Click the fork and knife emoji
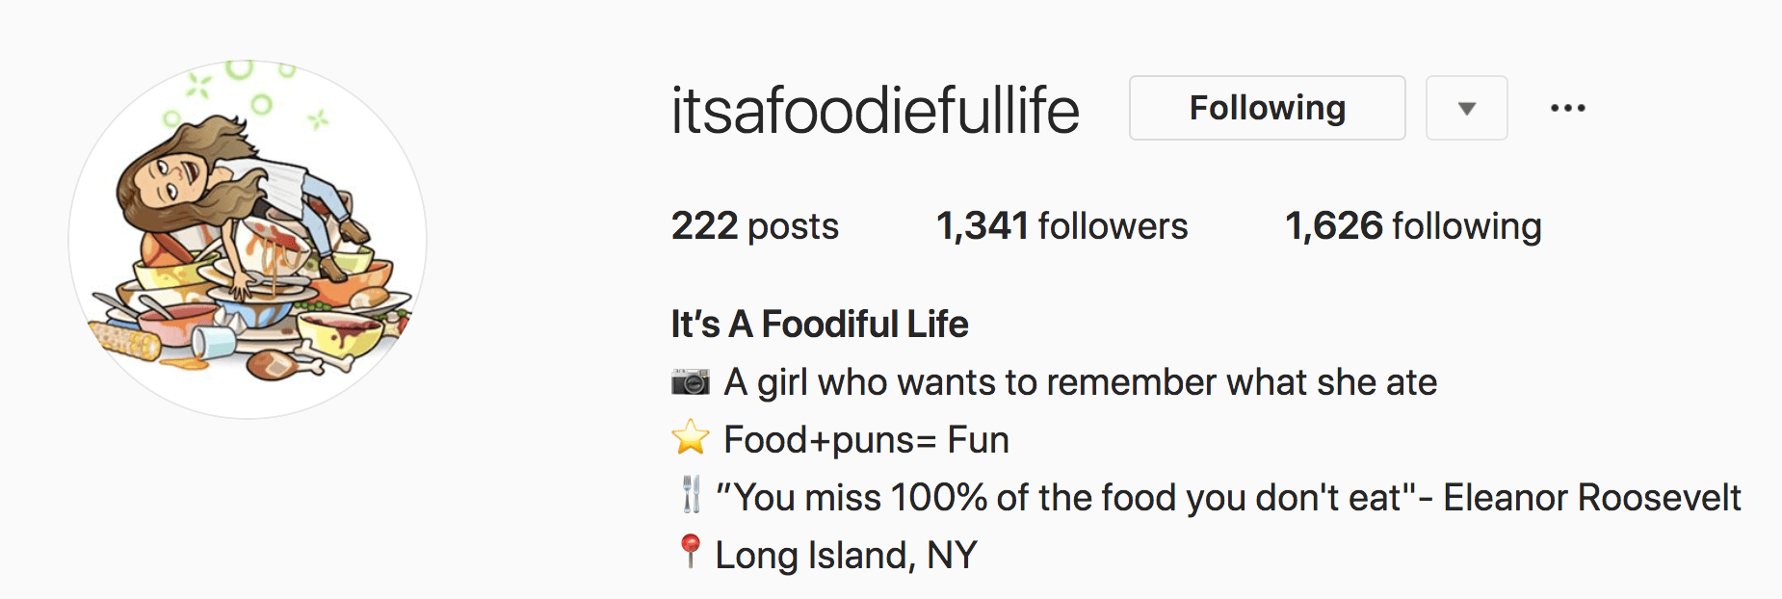This screenshot has height=599, width=1782. (691, 495)
